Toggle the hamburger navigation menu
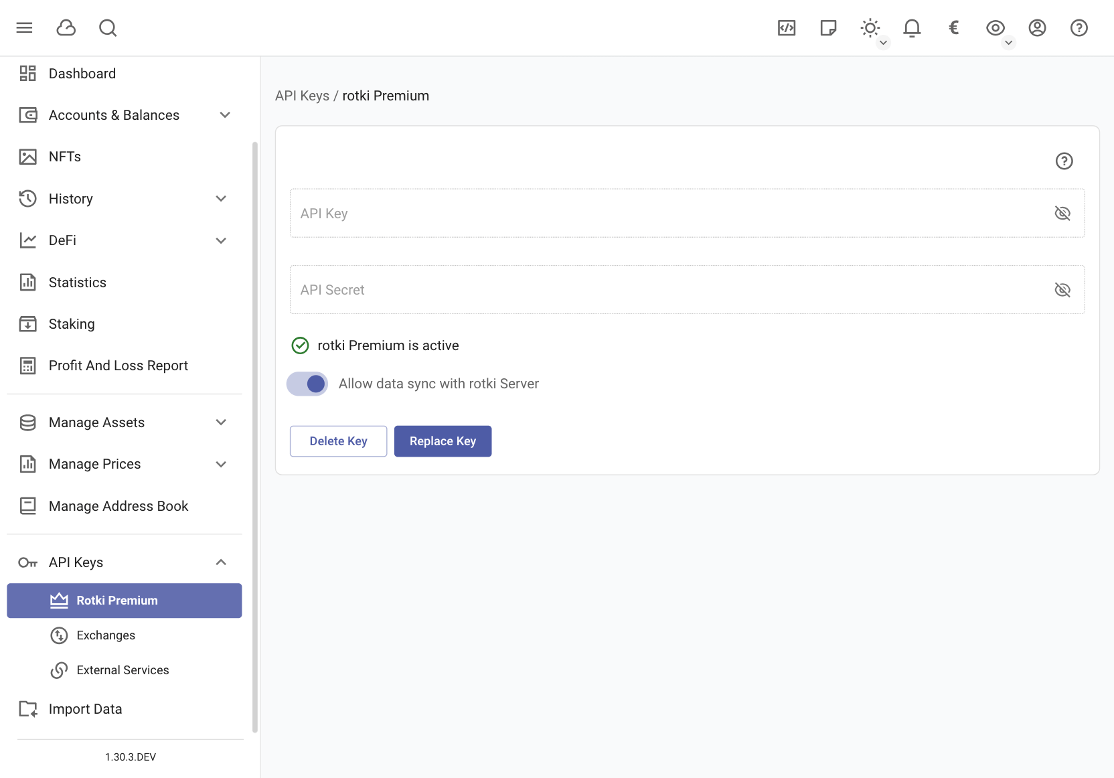 [x=25, y=27]
